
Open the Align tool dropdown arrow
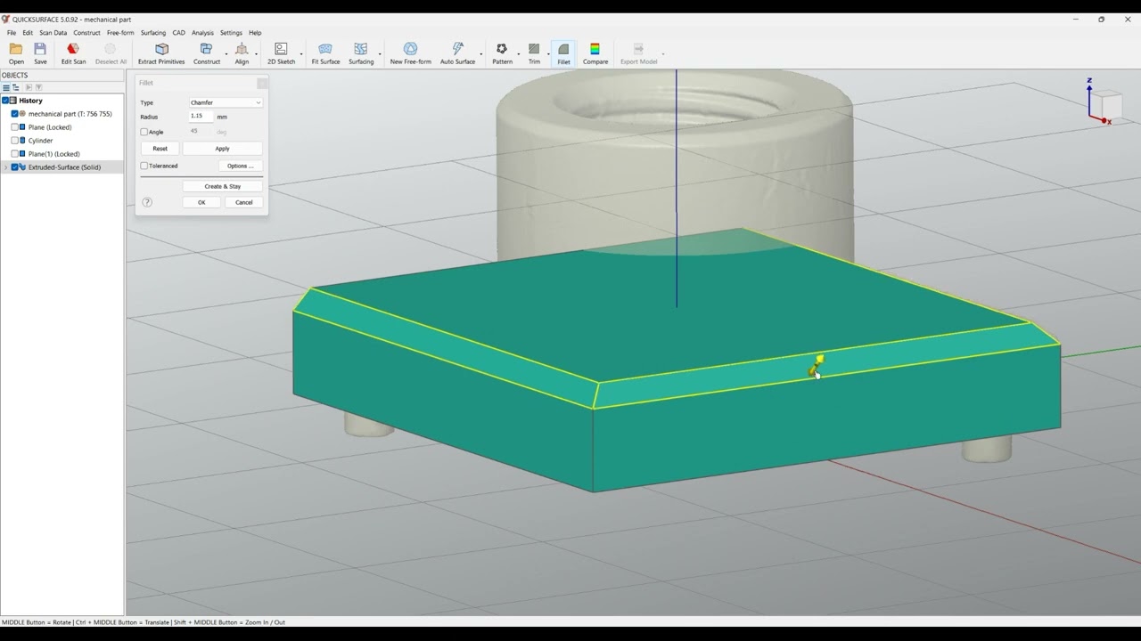pos(257,53)
